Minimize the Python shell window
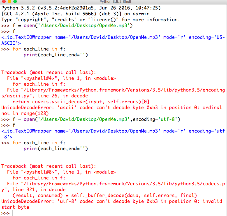This screenshot has width=227, height=216. click(x=9, y=2)
